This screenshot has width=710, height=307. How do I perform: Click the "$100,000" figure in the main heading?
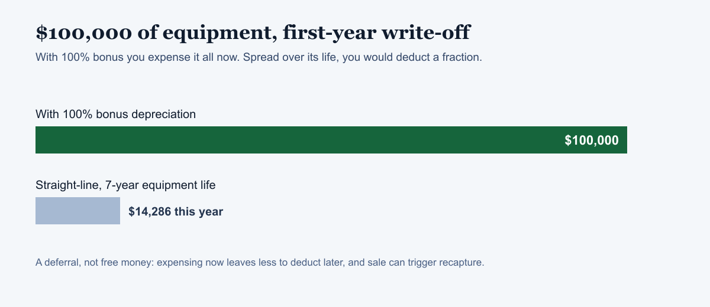pos(83,33)
